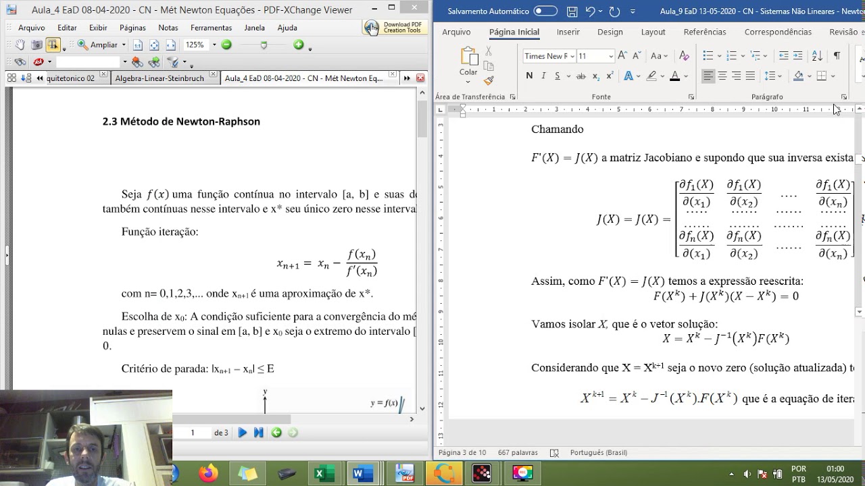Viewport: 865px width, 486px height.
Task: Click the Clear Formatting icon in Word
Action: click(684, 56)
